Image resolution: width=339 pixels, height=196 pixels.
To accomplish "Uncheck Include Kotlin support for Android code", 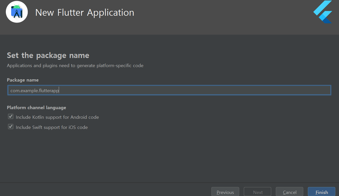I will (11, 116).
